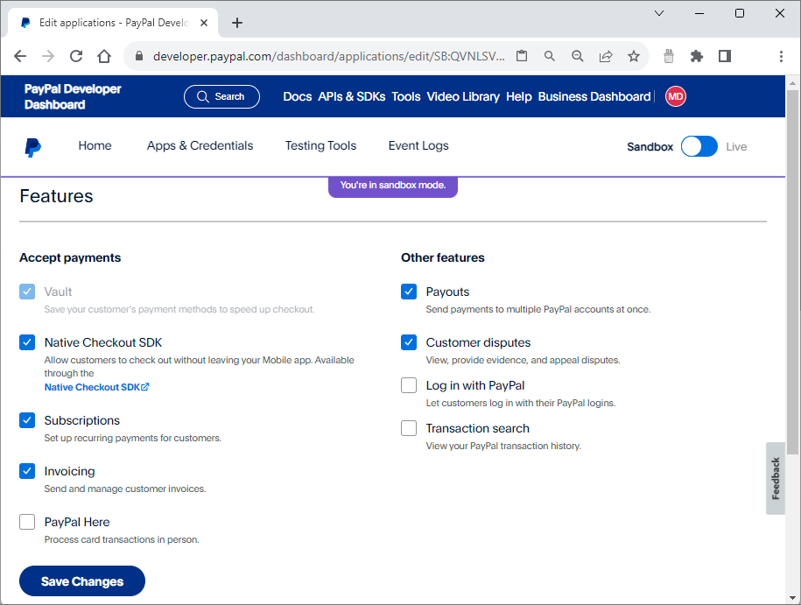Click the browser home icon
The height and width of the screenshot is (605, 801).
(103, 55)
